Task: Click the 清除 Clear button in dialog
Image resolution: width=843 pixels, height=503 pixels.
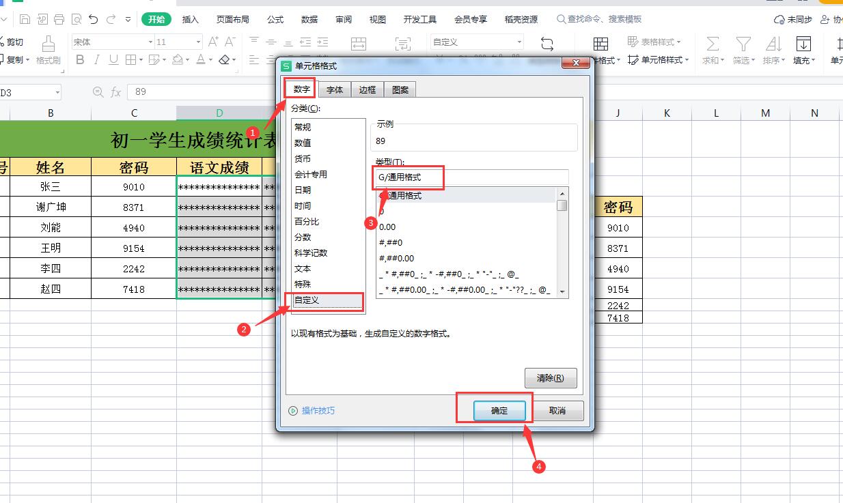Action: tap(551, 378)
